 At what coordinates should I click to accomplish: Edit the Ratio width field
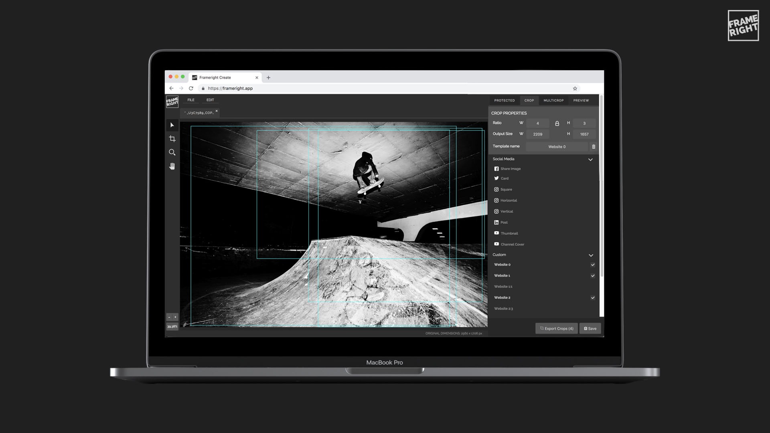pos(537,123)
